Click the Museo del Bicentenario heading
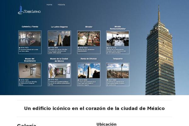Image resolution: width=189 pixels, height=126 pixels. [30, 60]
